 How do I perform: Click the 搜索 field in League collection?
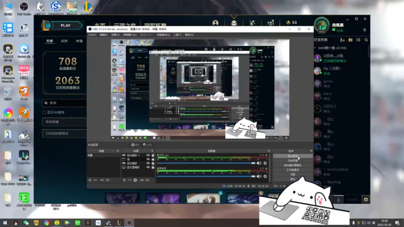coord(65,103)
